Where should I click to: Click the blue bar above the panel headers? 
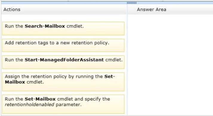(x=106, y=3)
